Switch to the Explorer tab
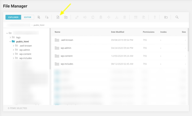Image resolution: width=192 pixels, height=116 pixels. pyautogui.click(x=13, y=17)
